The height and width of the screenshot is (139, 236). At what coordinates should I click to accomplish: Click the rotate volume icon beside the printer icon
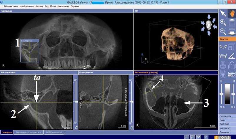tap(232, 65)
